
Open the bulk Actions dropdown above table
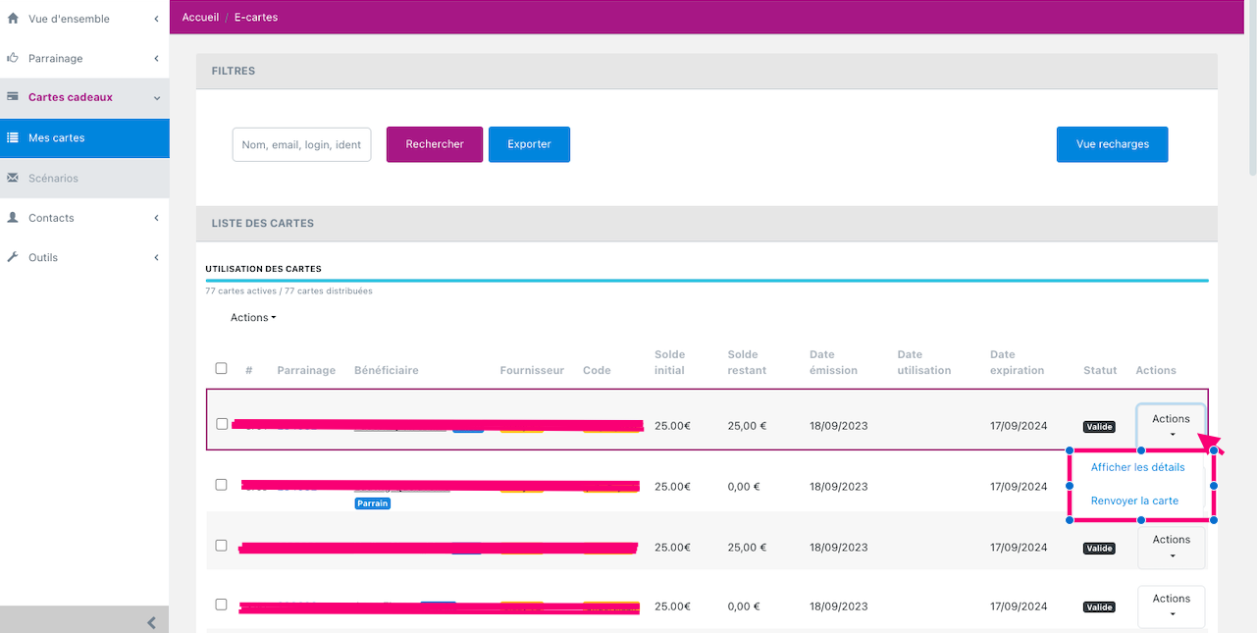pos(253,318)
